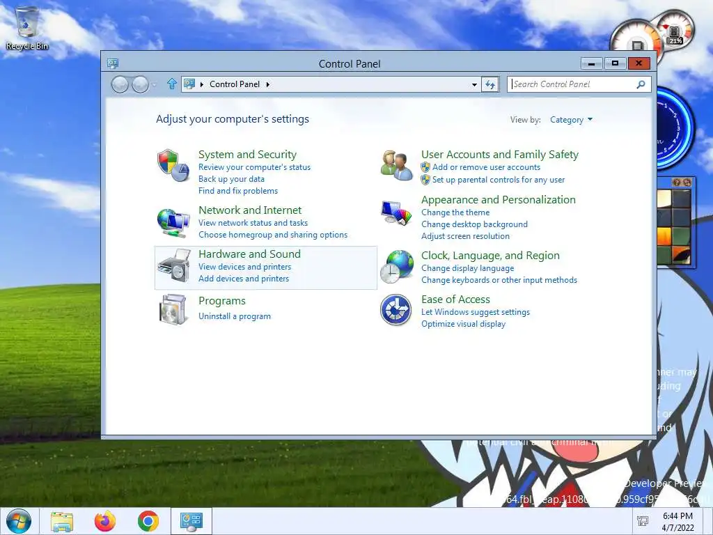Click Change the theme

[x=455, y=212]
